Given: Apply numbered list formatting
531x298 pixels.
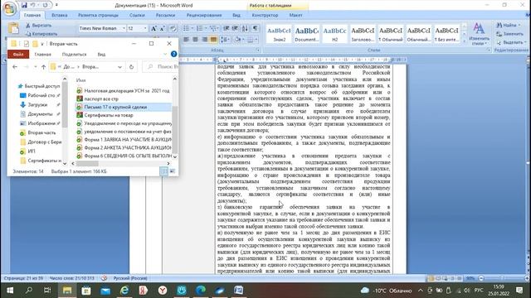Looking at the screenshot, I should pos(201,28).
